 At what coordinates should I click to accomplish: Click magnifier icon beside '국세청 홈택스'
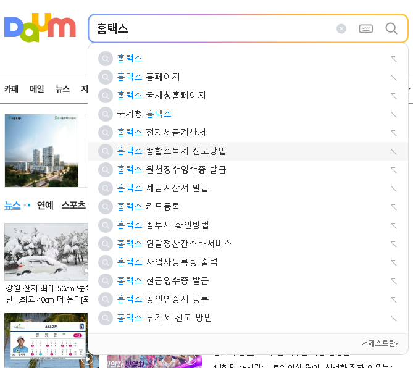pyautogui.click(x=106, y=114)
